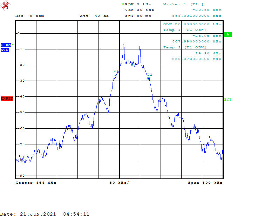Click the Att 40 dB label
The image size is (265, 224).
pos(94,16)
